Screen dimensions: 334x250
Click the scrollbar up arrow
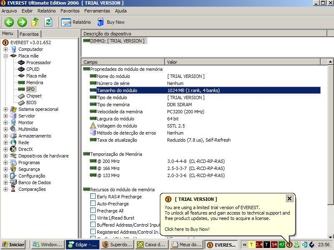(x=330, y=62)
